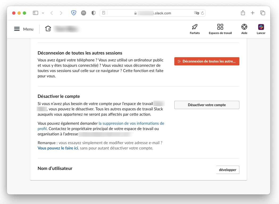Screen dimensions: 279x204
Task: Toggle the Safari sidebar icon
Action: tap(35, 13)
